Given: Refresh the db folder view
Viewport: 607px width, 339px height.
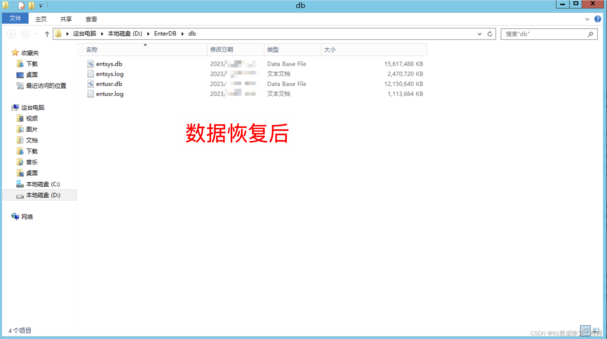Looking at the screenshot, I should (490, 34).
